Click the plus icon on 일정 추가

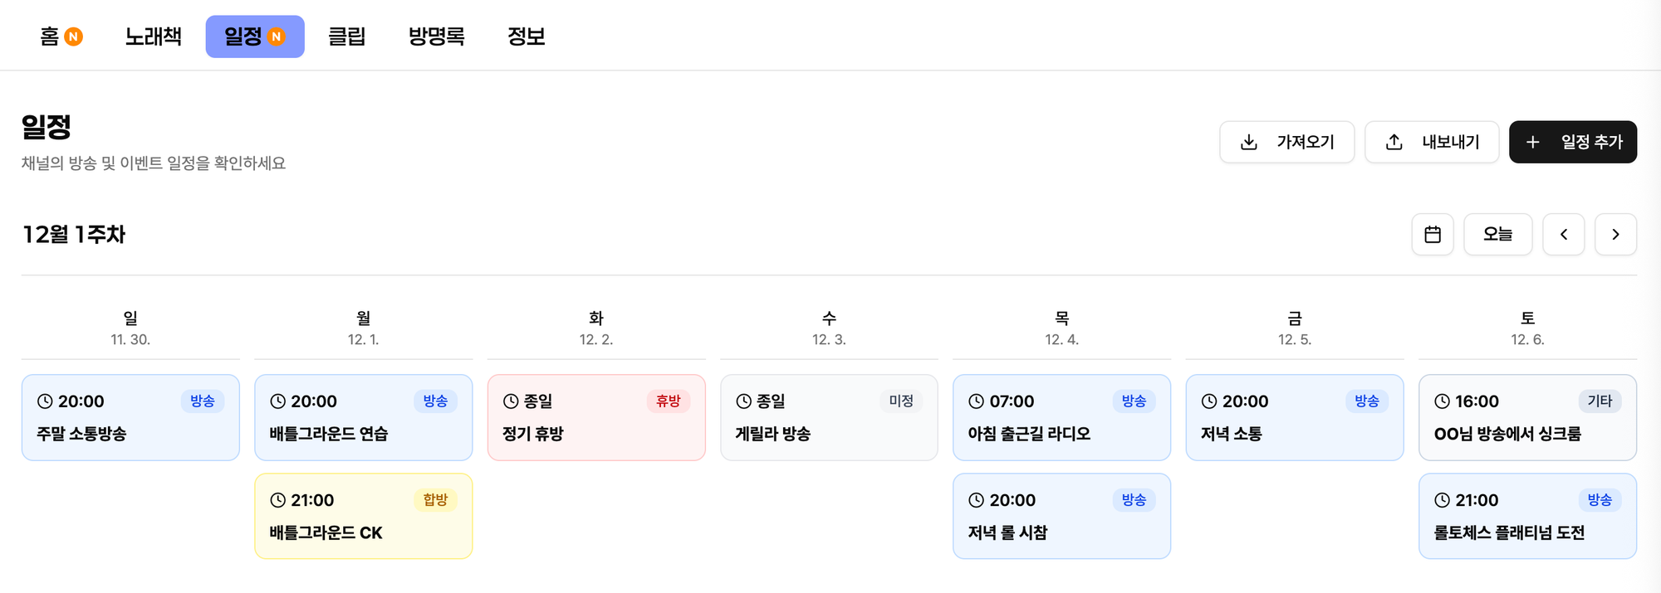1533,143
